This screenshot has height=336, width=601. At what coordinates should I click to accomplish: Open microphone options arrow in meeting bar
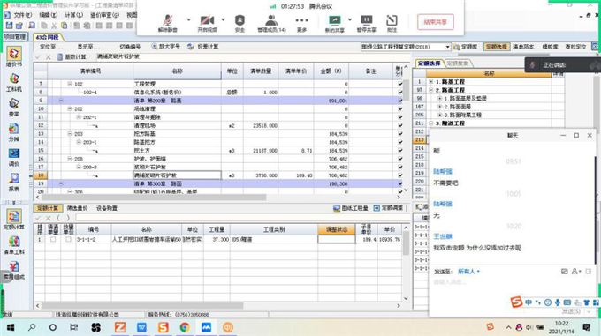coord(188,19)
